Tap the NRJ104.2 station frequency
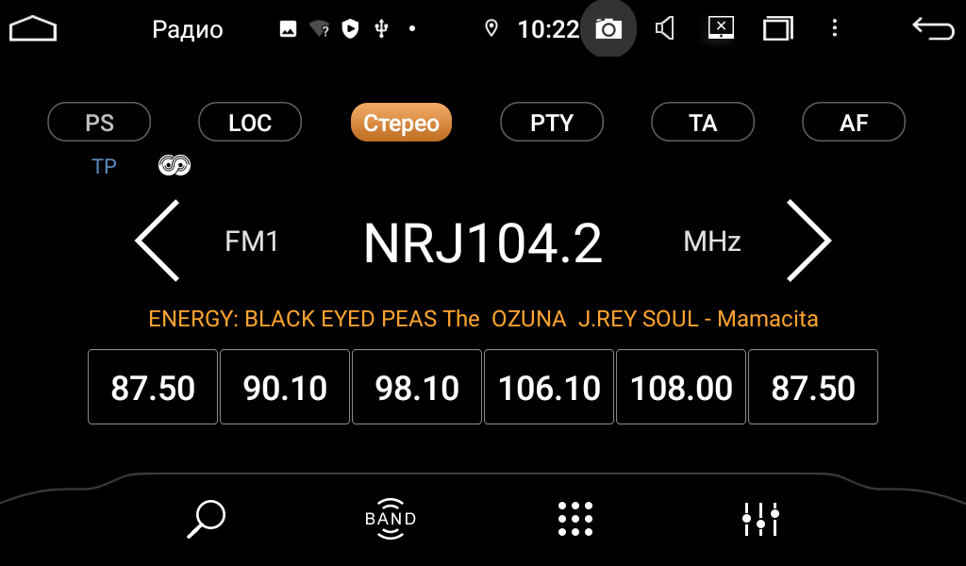Viewport: 966px width, 566px height. (482, 243)
